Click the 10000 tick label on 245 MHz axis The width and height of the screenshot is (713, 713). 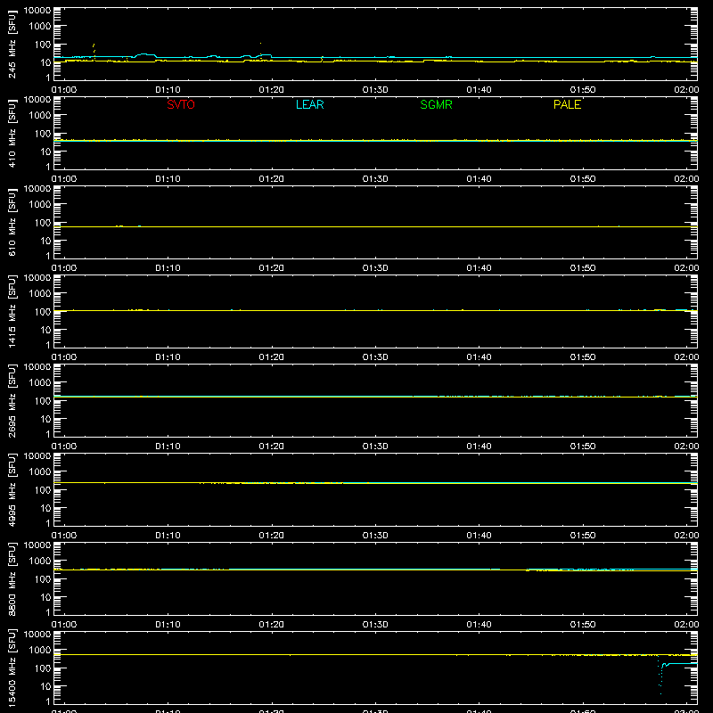tap(37, 11)
